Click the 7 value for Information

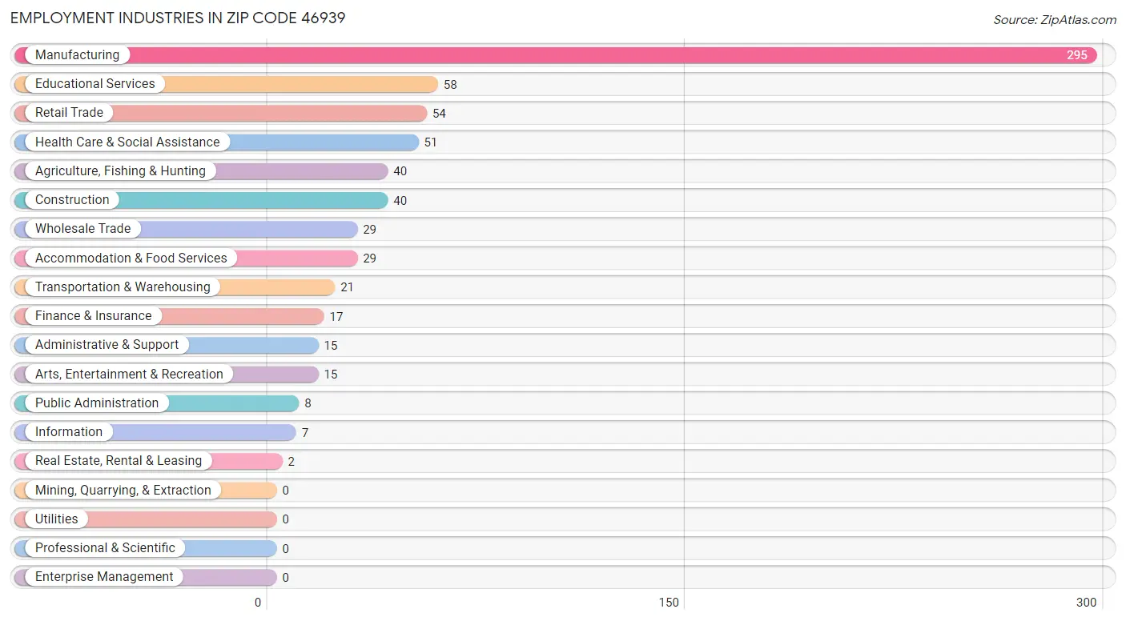click(305, 433)
